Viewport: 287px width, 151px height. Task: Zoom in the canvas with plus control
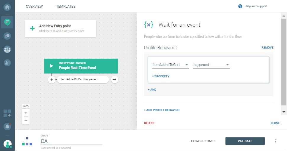[x=26, y=113]
